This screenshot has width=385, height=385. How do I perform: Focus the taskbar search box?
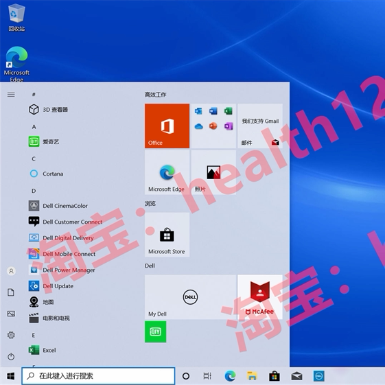(x=98, y=376)
